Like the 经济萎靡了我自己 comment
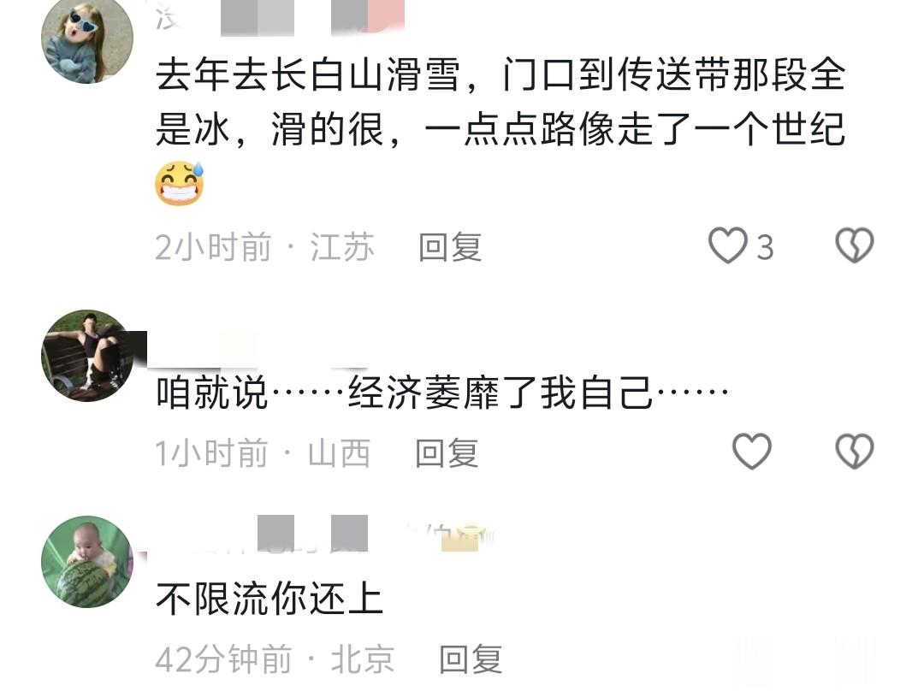This screenshot has width=924, height=697. [x=752, y=452]
